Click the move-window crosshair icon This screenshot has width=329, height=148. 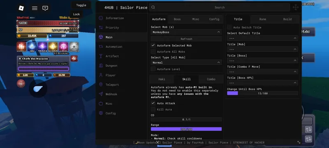296,7
